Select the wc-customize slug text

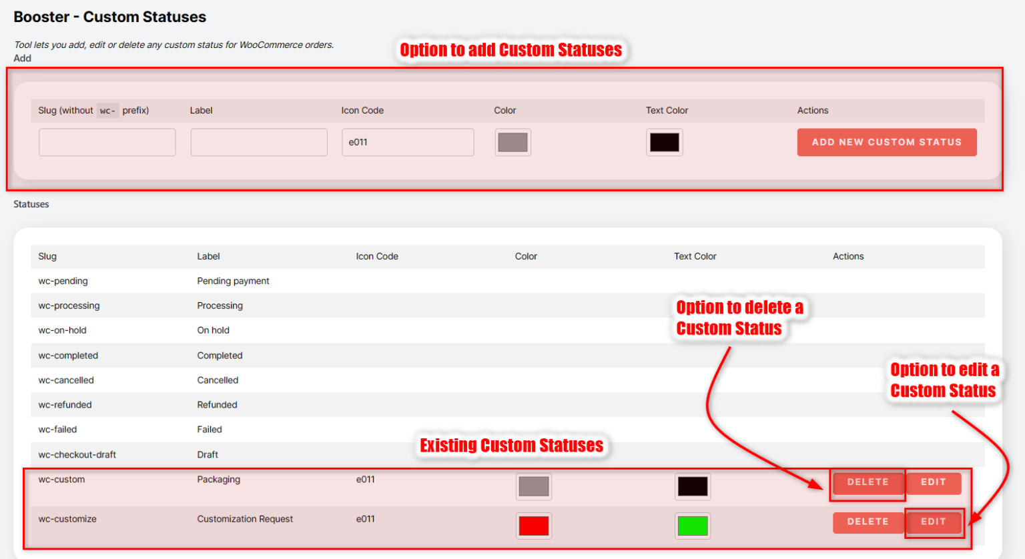pyautogui.click(x=67, y=519)
